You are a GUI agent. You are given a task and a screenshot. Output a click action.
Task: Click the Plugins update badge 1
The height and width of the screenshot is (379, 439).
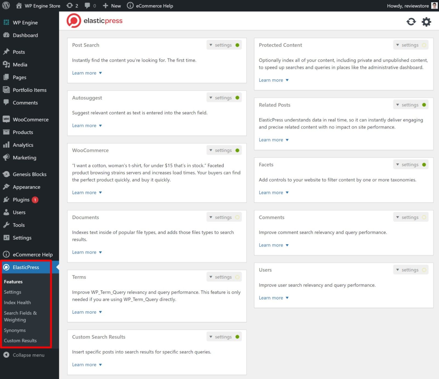(x=35, y=200)
